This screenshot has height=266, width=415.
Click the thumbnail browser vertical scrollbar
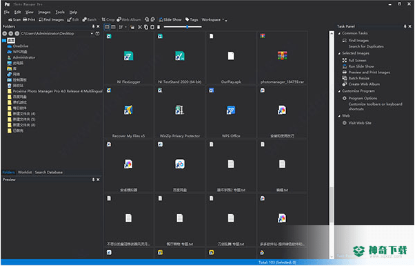[x=332, y=144]
